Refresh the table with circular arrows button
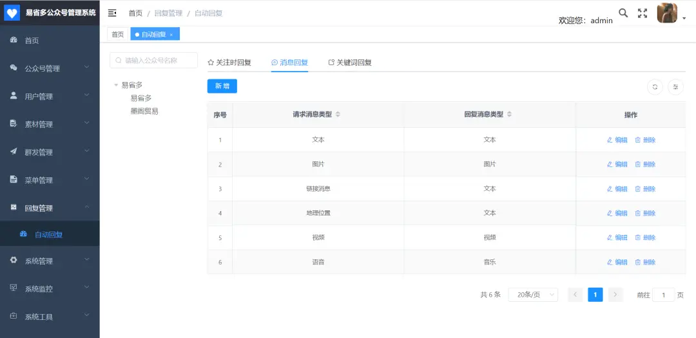Image resolution: width=696 pixels, height=338 pixels. [655, 87]
